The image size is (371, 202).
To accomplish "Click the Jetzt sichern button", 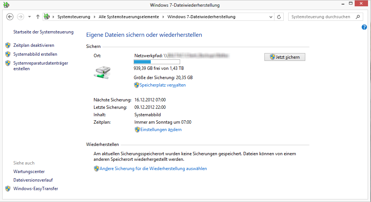I will (x=284, y=57).
